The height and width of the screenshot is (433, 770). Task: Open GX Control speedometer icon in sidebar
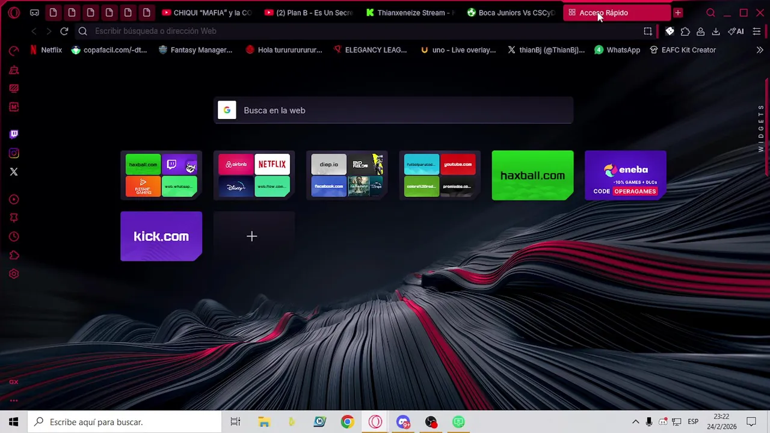pyautogui.click(x=14, y=51)
